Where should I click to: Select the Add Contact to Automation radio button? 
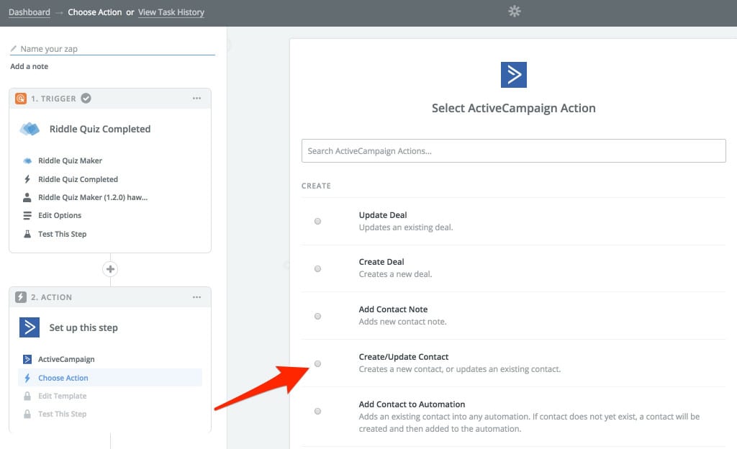coord(317,411)
